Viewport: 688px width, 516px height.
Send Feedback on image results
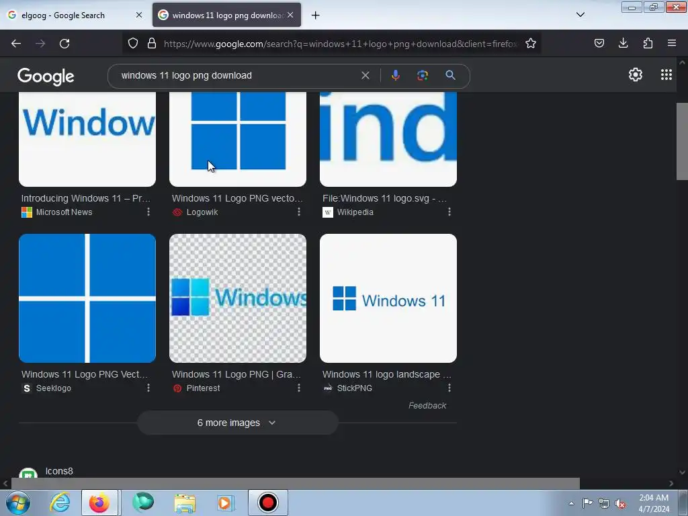click(427, 405)
